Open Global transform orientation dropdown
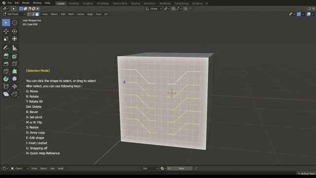This screenshot has height=178, width=316. [x=154, y=9]
